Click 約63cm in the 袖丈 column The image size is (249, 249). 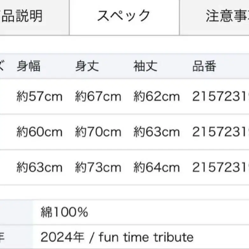pos(156,132)
